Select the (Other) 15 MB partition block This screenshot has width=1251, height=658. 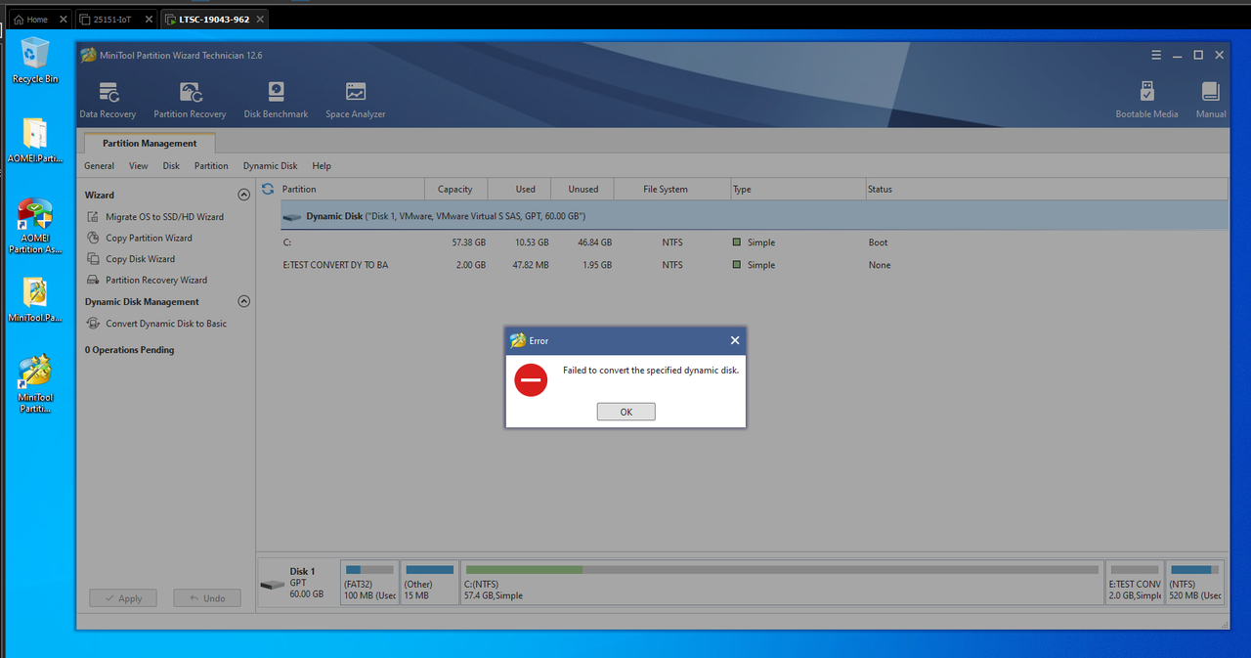click(430, 582)
